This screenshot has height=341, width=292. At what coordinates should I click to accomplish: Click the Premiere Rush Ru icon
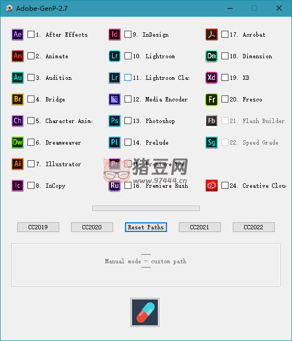pos(114,186)
